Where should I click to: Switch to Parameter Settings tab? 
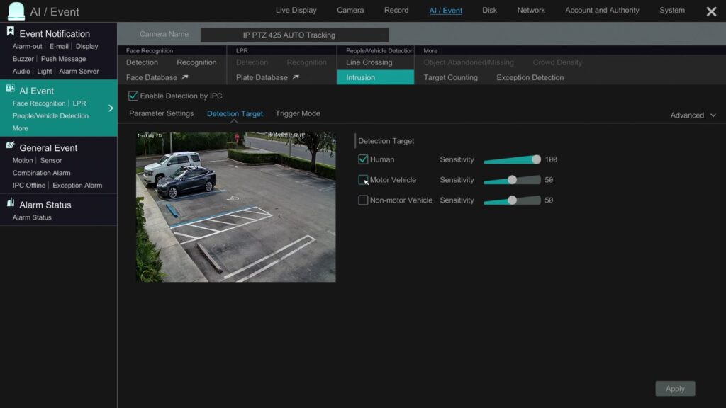pyautogui.click(x=161, y=113)
